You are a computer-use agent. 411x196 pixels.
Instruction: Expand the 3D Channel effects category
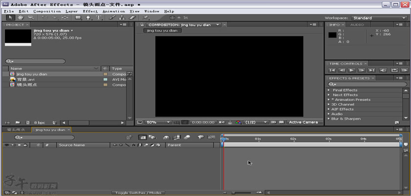(x=329, y=104)
